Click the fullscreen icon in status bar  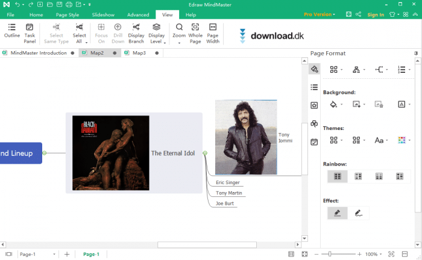[x=304, y=254]
